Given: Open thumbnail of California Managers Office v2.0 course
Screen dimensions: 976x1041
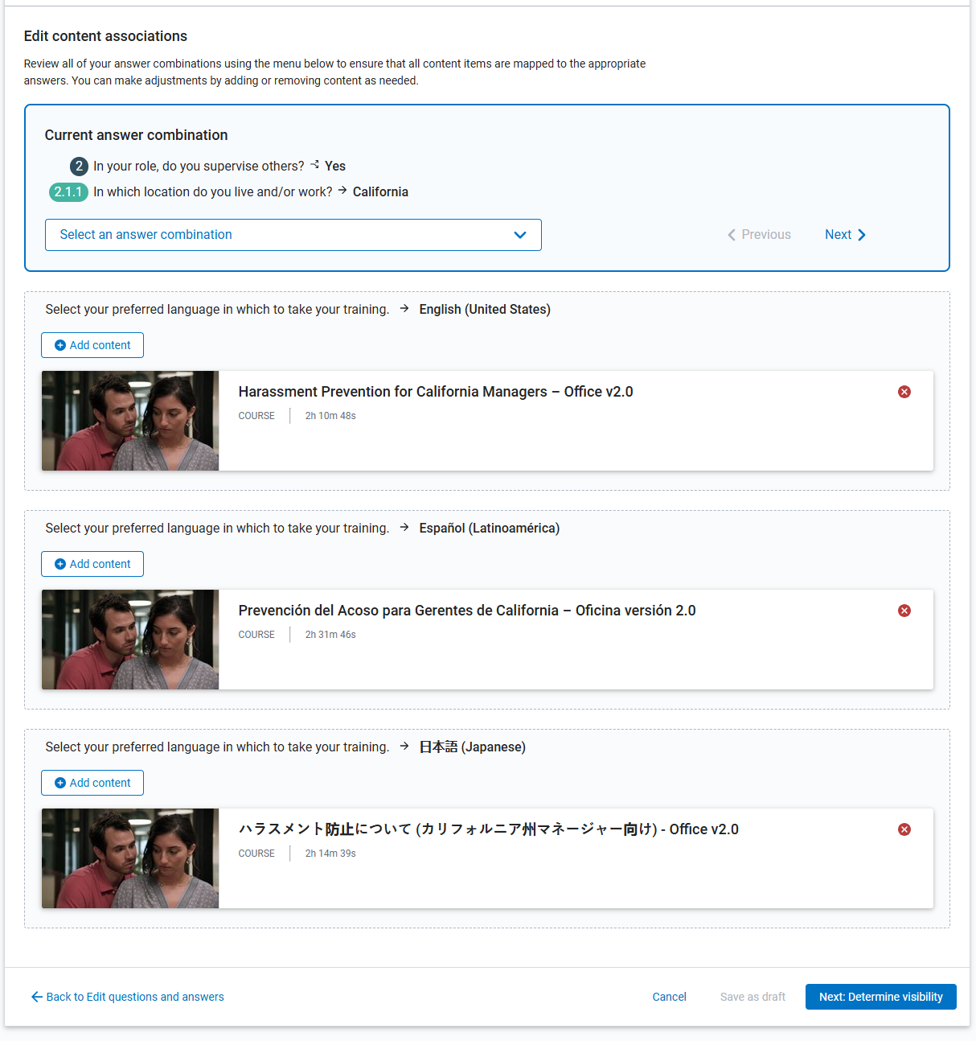Looking at the screenshot, I should click(x=130, y=421).
